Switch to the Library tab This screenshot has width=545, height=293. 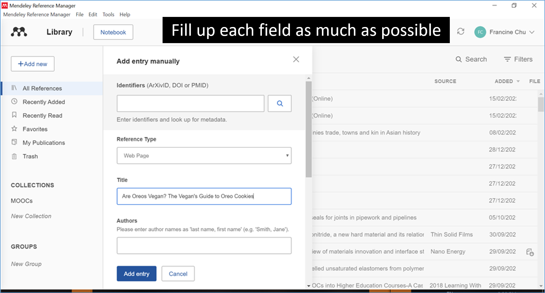59,32
